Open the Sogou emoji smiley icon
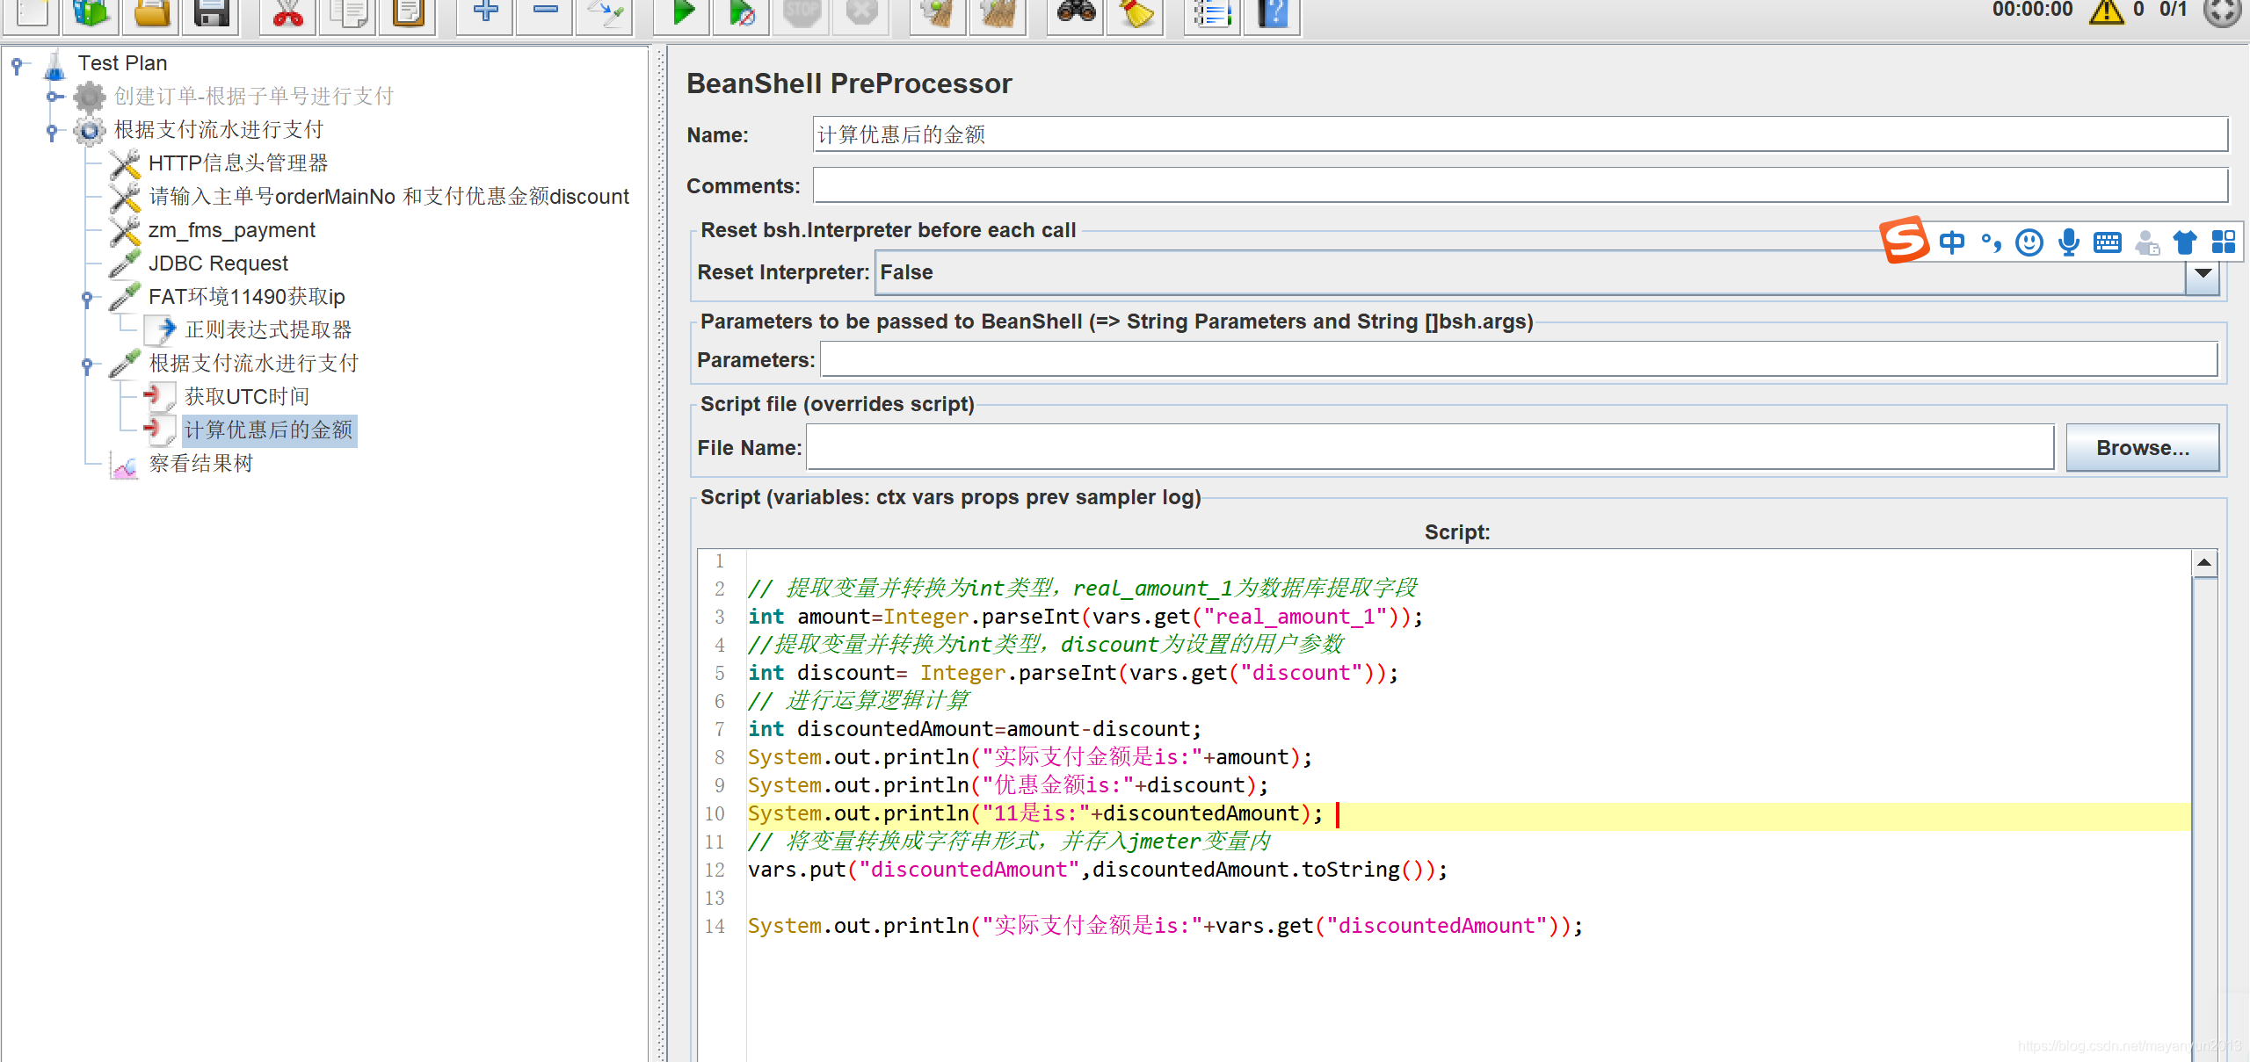This screenshot has height=1062, width=2250. coord(2029,242)
